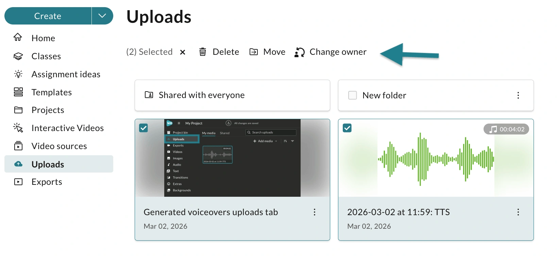The width and height of the screenshot is (557, 257).
Task: Open options menu for 2026-03-02 TTS audio
Action: pos(518,212)
